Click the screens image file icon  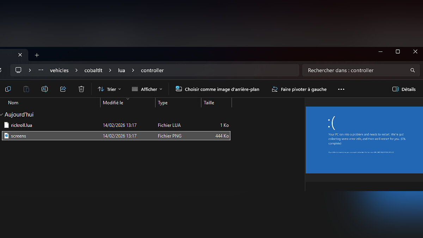click(x=6, y=136)
